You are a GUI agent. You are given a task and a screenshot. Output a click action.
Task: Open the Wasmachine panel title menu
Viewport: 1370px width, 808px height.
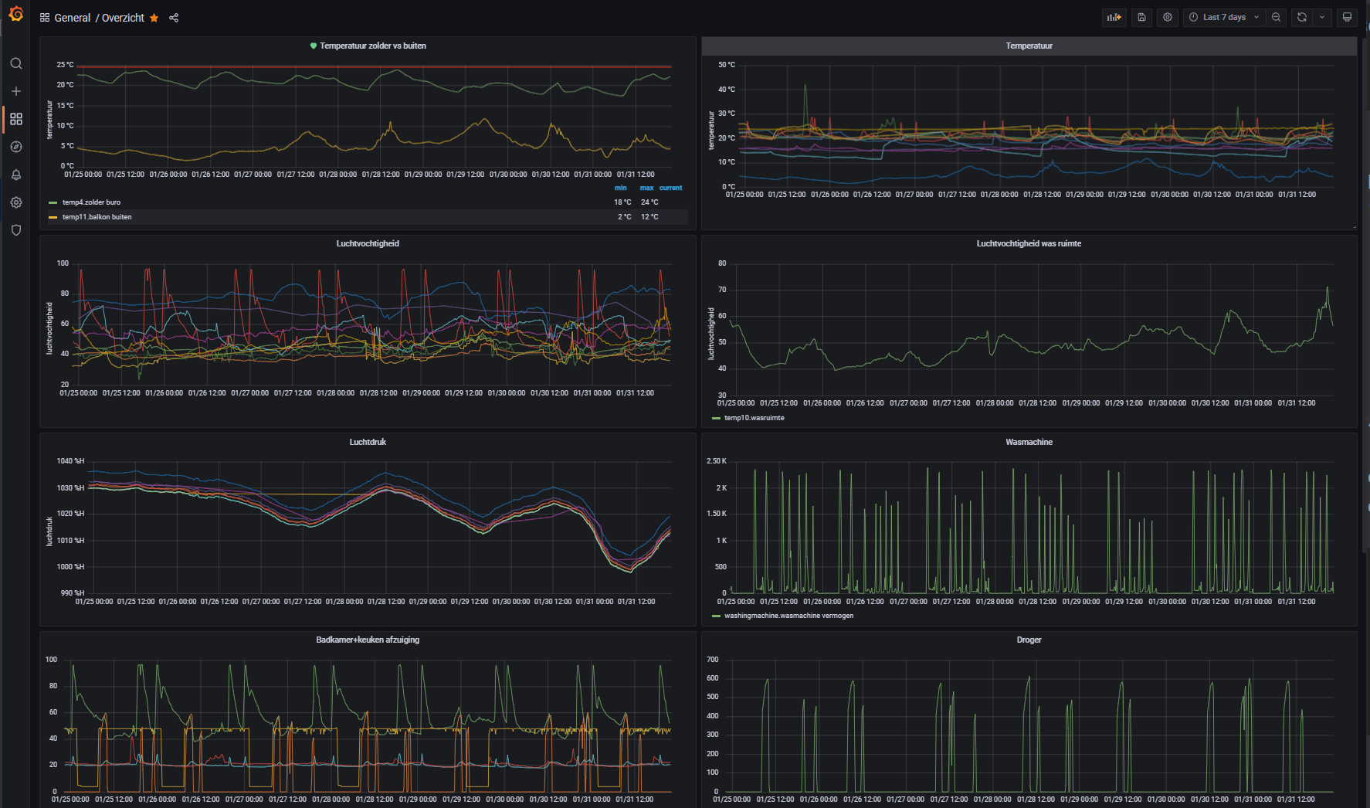pos(1029,442)
